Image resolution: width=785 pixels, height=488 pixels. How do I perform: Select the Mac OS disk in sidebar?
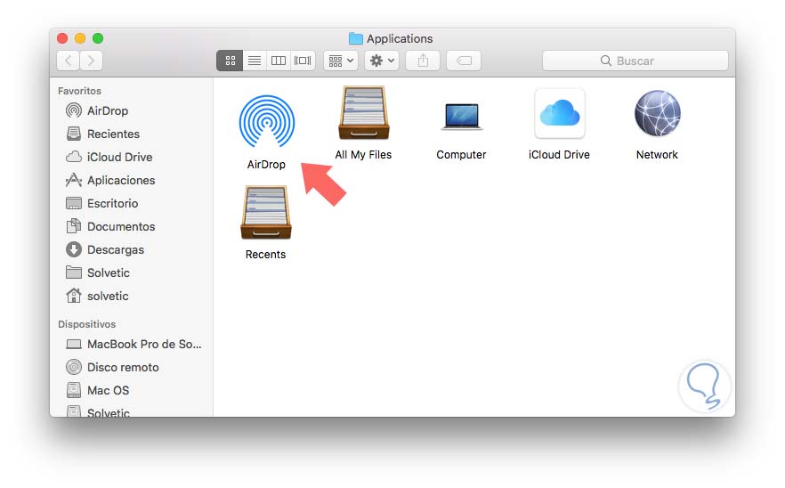pos(131,390)
